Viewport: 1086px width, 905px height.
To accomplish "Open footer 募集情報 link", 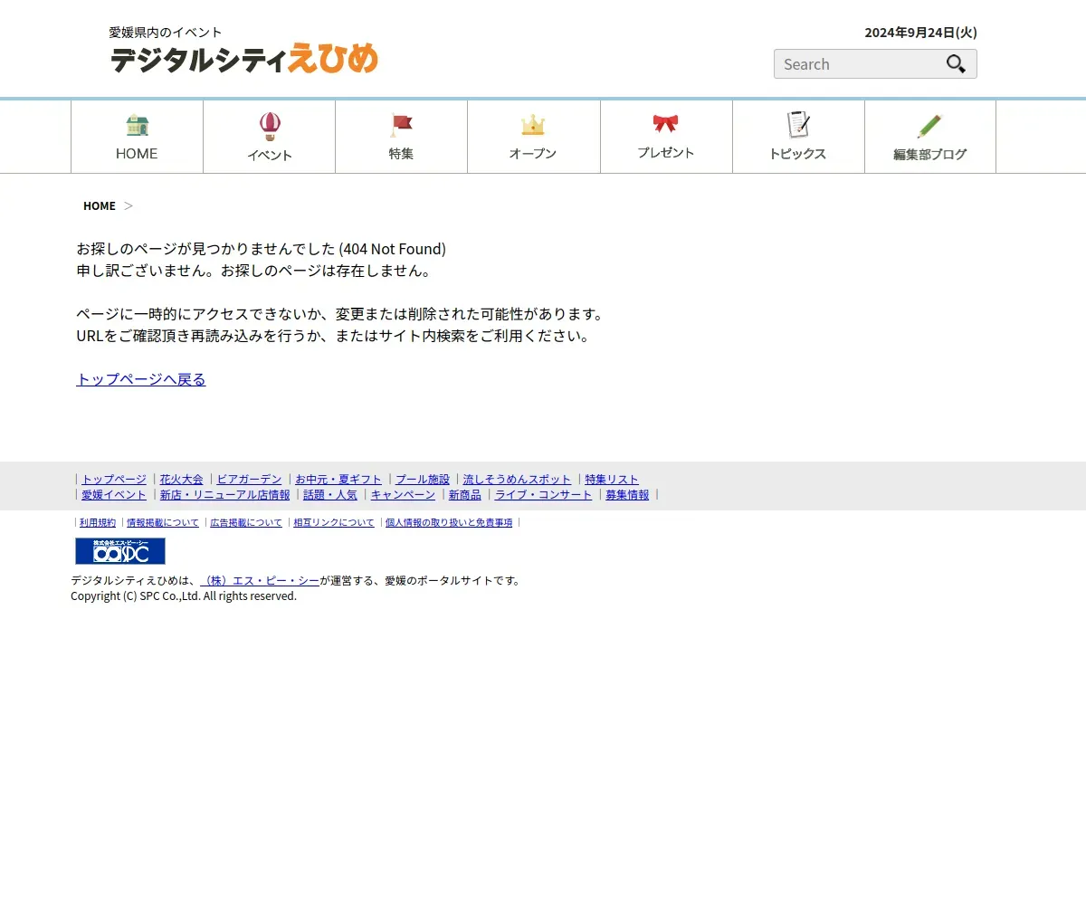I will tap(627, 495).
